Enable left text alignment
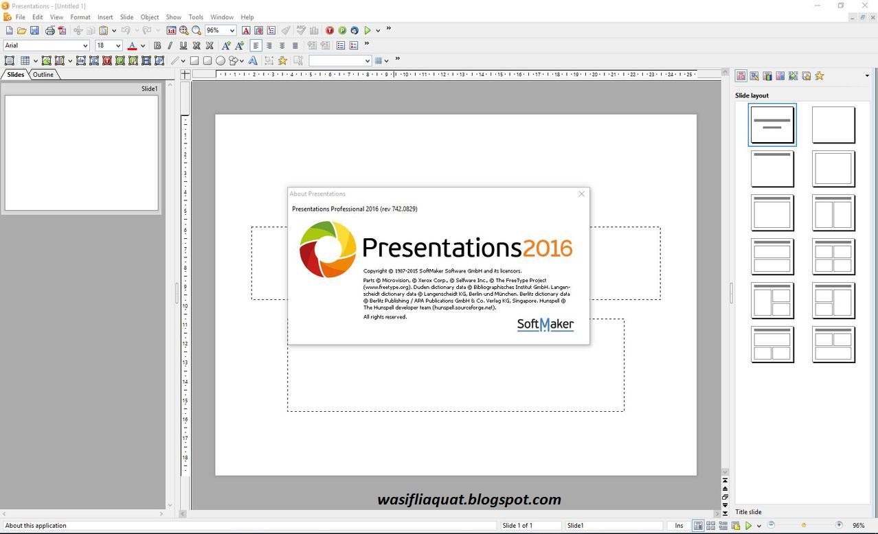 [x=256, y=45]
